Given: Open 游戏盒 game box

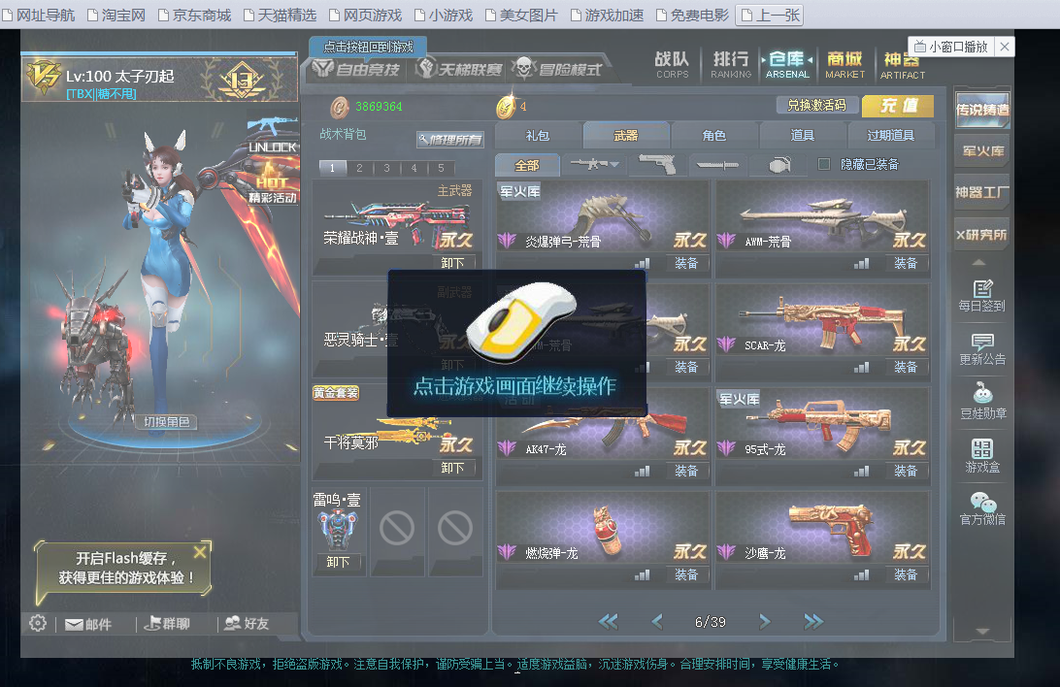Looking at the screenshot, I should [x=982, y=456].
